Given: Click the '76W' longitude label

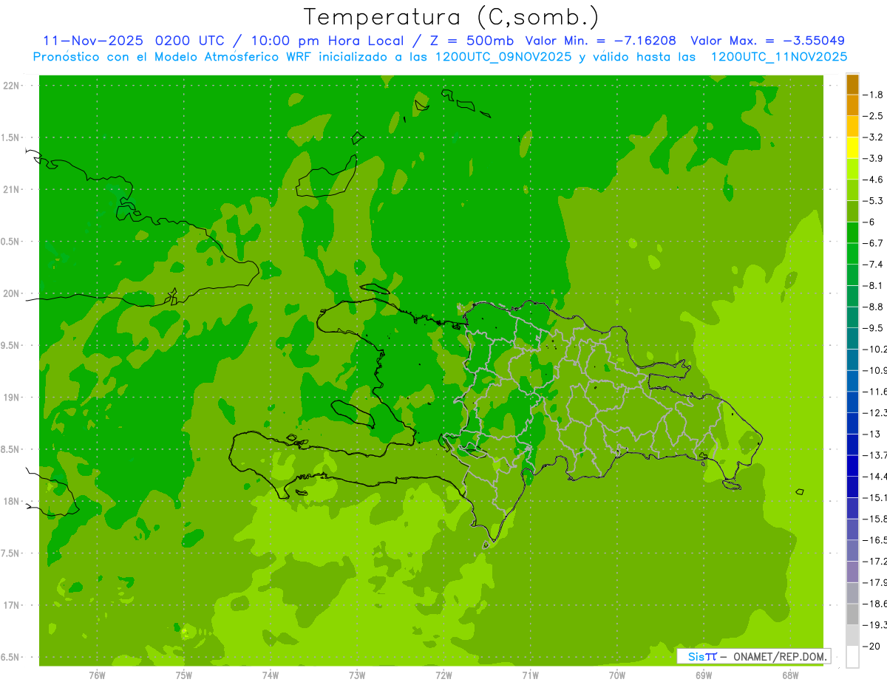Looking at the screenshot, I should [x=97, y=675].
